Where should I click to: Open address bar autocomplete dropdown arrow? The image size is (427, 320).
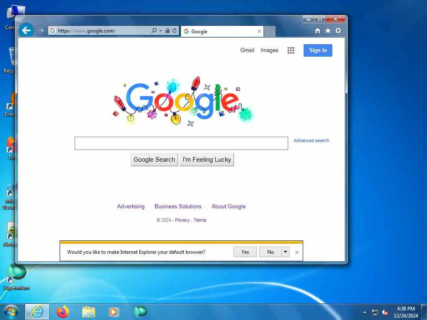(161, 31)
